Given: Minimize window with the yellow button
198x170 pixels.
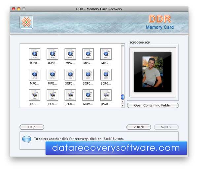Looking at the screenshot, I should 18,9.
